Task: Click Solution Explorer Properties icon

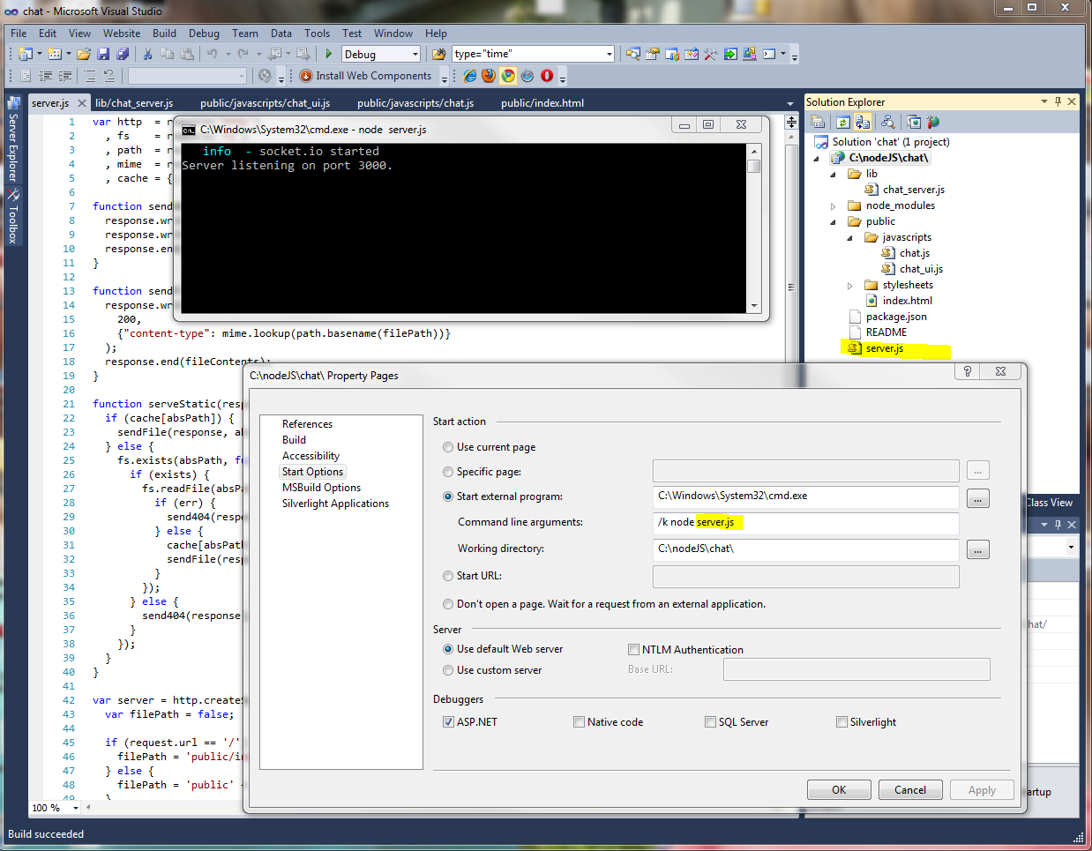Action: [819, 123]
